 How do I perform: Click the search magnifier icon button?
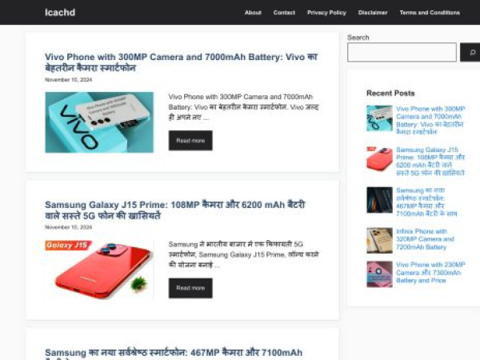tap(470, 52)
